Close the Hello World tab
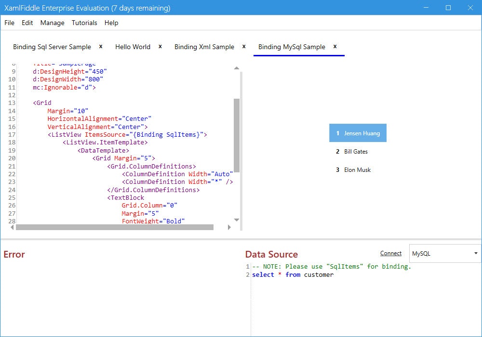The width and height of the screenshot is (482, 337). pyautogui.click(x=160, y=46)
